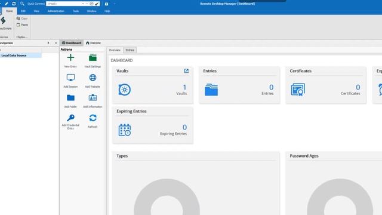Click the Actions panel header
The image size is (382, 215).
coord(66,50)
